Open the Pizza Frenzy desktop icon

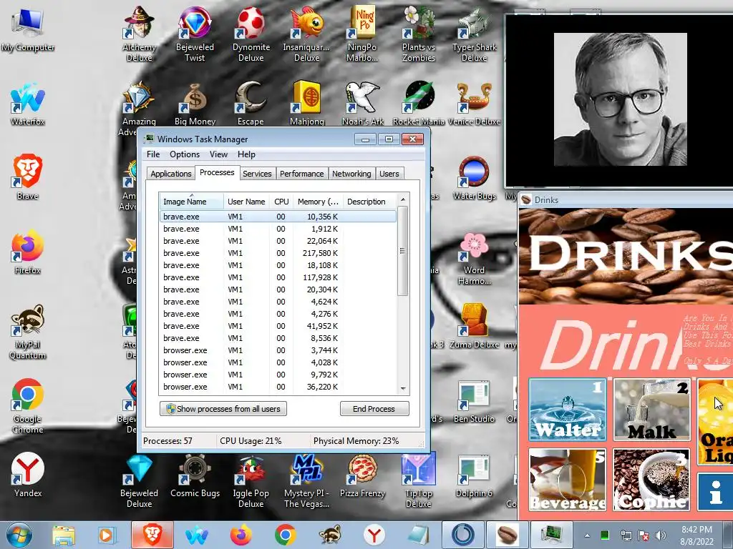click(x=362, y=476)
